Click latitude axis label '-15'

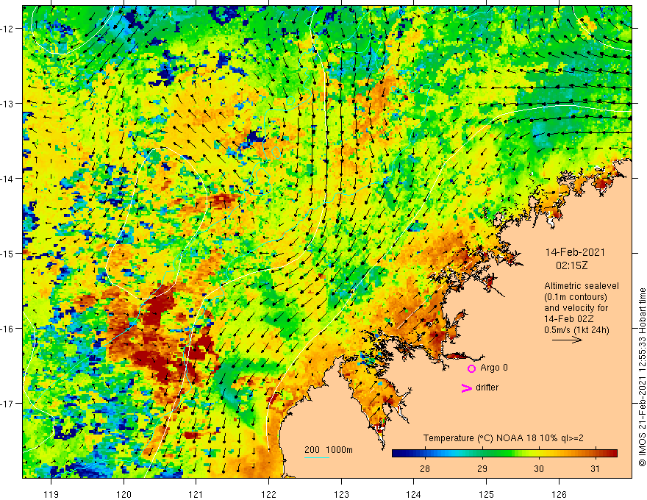point(7,253)
